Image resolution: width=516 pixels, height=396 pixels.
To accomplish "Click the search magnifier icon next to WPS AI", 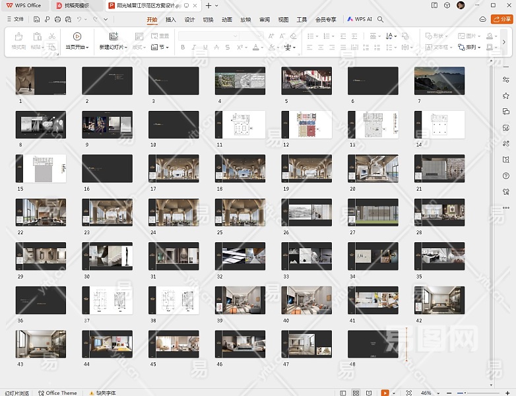I will 381,20.
